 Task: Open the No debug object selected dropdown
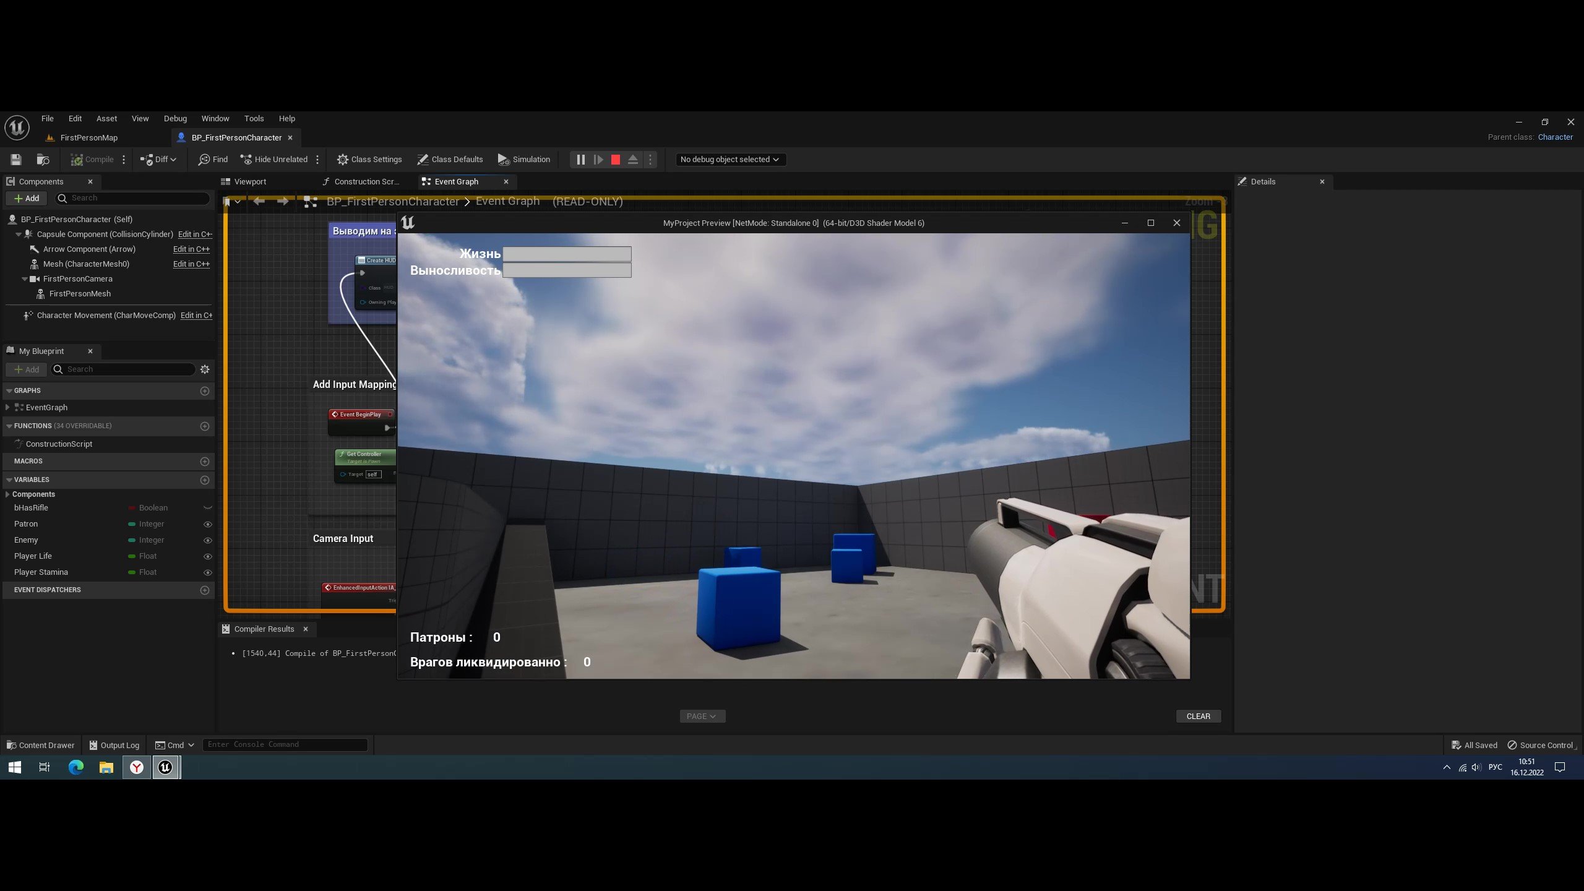click(x=730, y=159)
